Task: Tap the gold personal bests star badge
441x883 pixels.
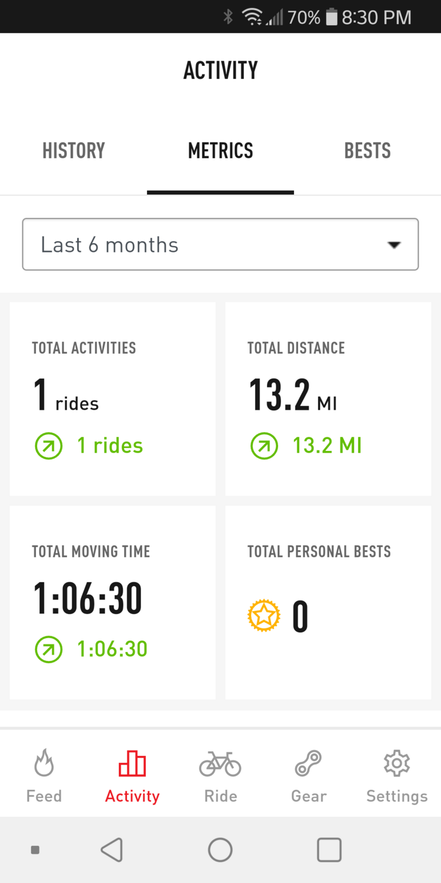Action: point(263,616)
